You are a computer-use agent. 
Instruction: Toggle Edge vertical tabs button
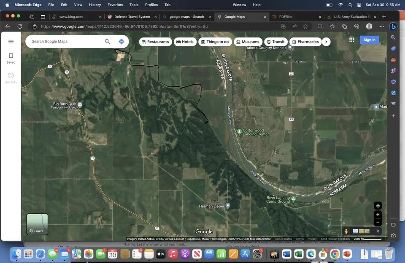click(x=43, y=17)
